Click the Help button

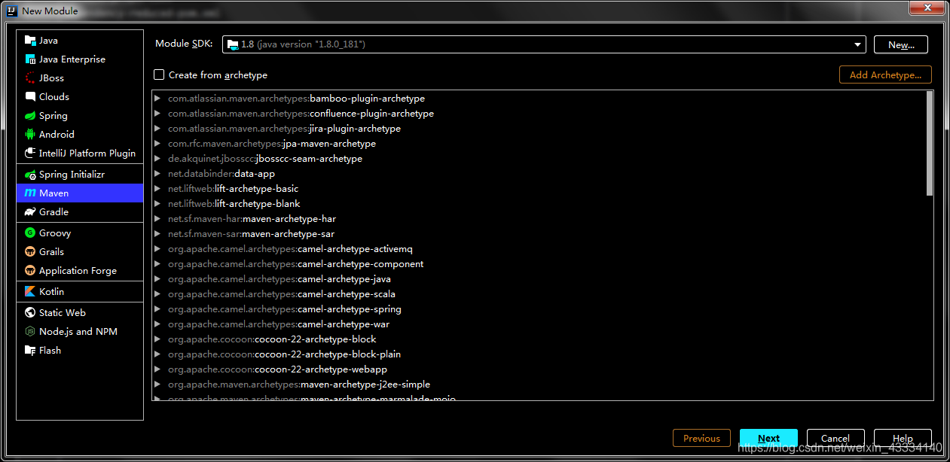point(903,438)
